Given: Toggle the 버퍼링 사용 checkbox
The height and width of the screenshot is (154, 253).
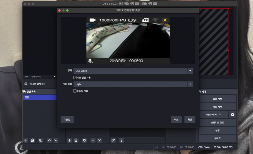Looking at the screenshot, I should point(75,91).
